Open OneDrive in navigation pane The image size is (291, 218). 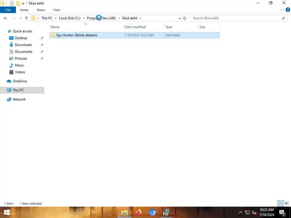click(x=20, y=81)
